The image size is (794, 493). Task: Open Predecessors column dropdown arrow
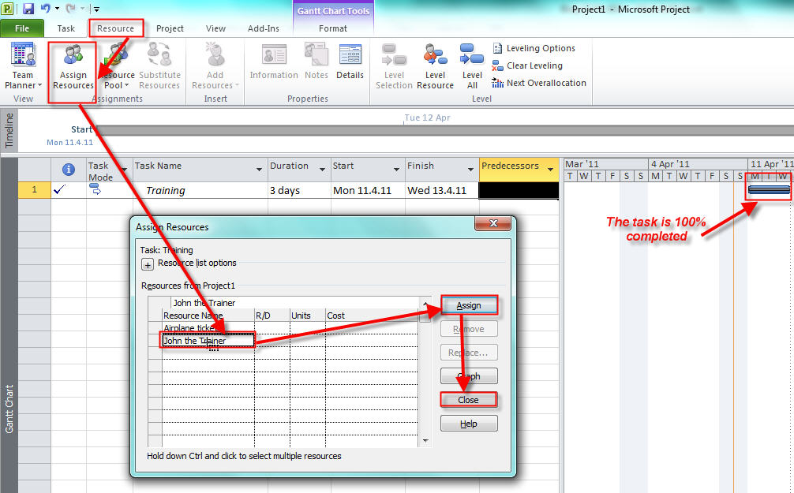550,170
